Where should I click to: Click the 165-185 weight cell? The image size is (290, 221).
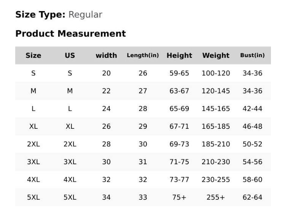coord(216,127)
